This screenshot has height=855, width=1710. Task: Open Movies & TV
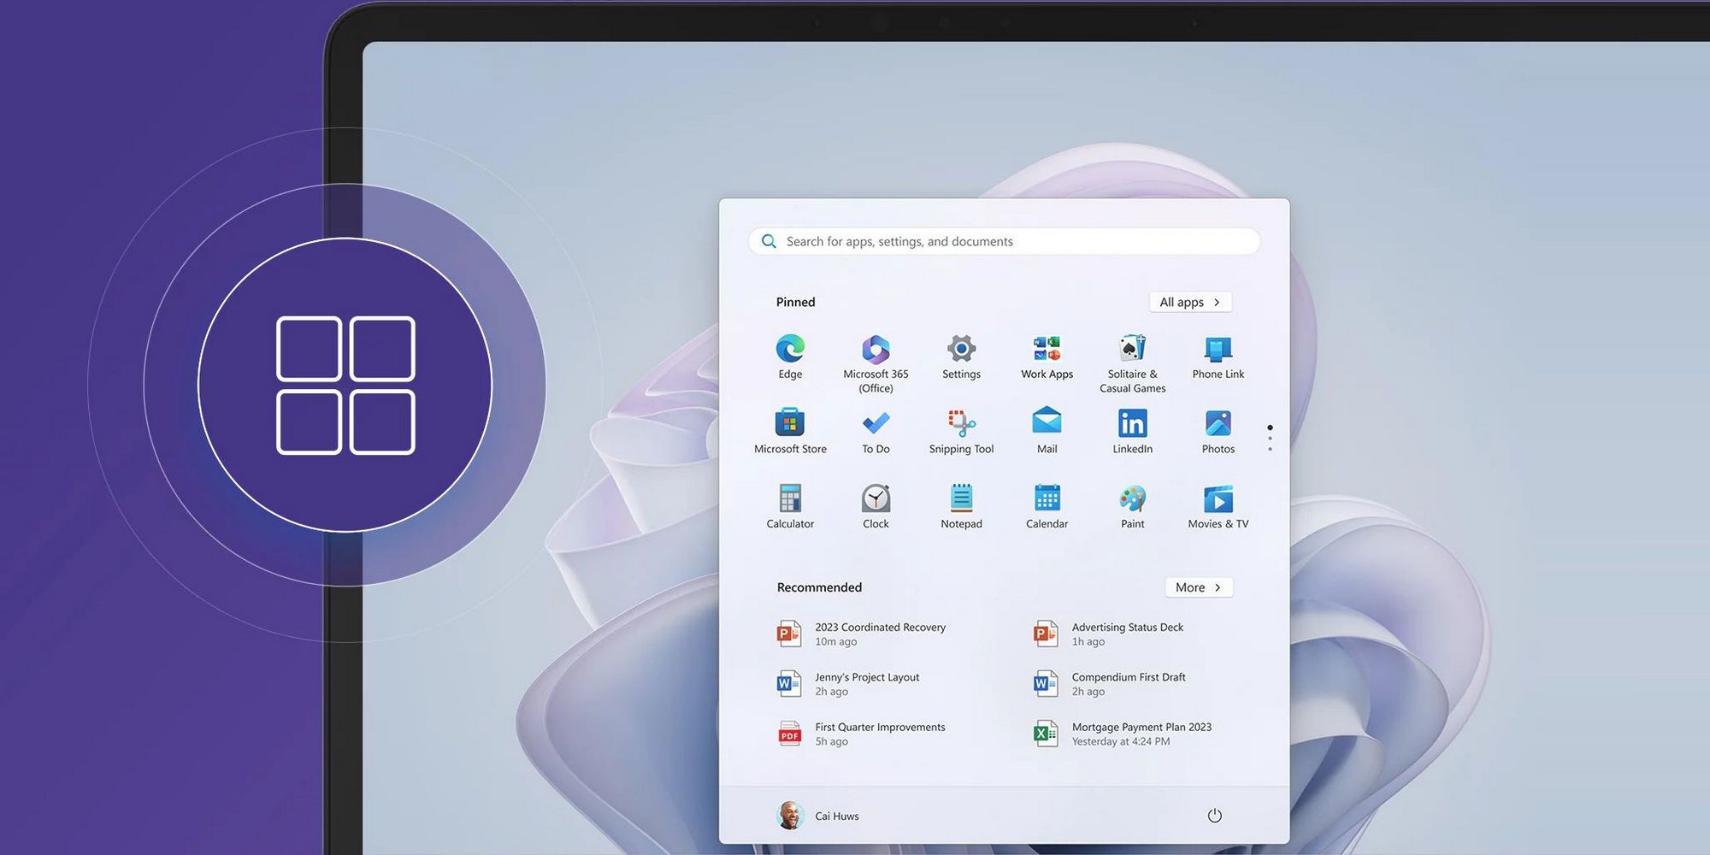[1218, 506]
